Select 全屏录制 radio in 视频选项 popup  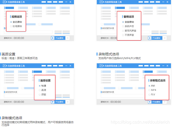(x=11, y=22)
